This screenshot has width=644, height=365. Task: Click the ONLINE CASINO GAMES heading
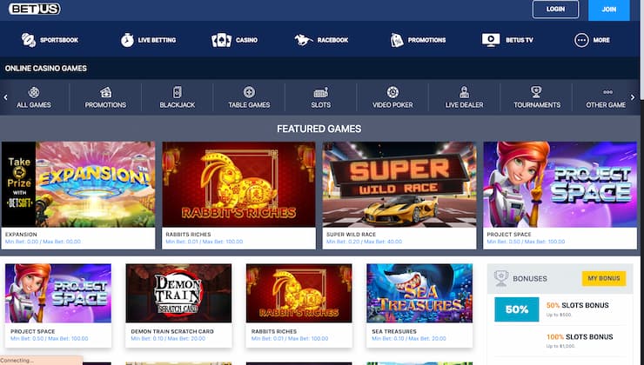pyautogui.click(x=46, y=69)
